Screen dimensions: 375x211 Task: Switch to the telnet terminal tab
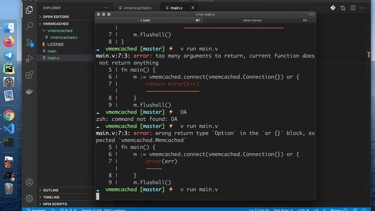pyautogui.click(x=256, y=21)
